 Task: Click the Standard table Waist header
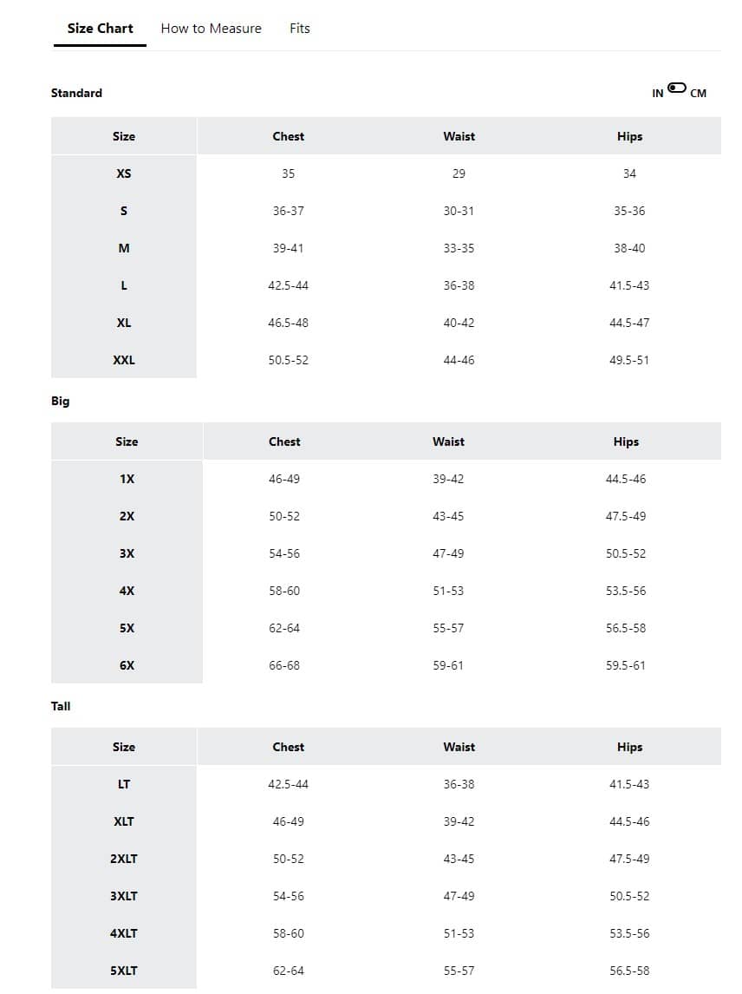coord(459,136)
